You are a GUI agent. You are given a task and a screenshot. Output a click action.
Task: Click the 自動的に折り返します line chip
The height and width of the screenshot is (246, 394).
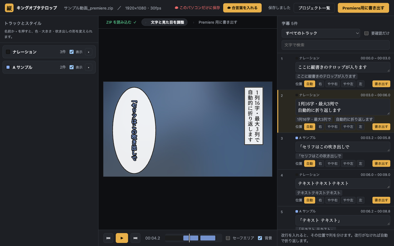coord(354,119)
